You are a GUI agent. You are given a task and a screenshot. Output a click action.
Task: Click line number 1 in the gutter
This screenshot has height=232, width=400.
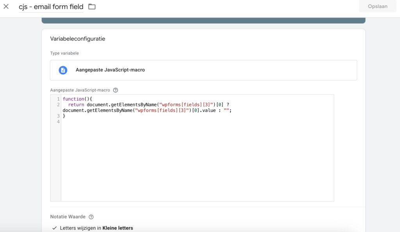click(58, 99)
